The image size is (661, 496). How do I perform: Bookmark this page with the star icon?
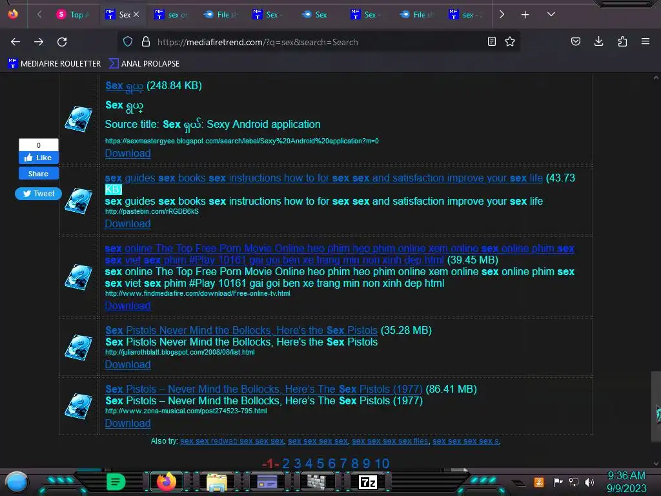click(510, 41)
